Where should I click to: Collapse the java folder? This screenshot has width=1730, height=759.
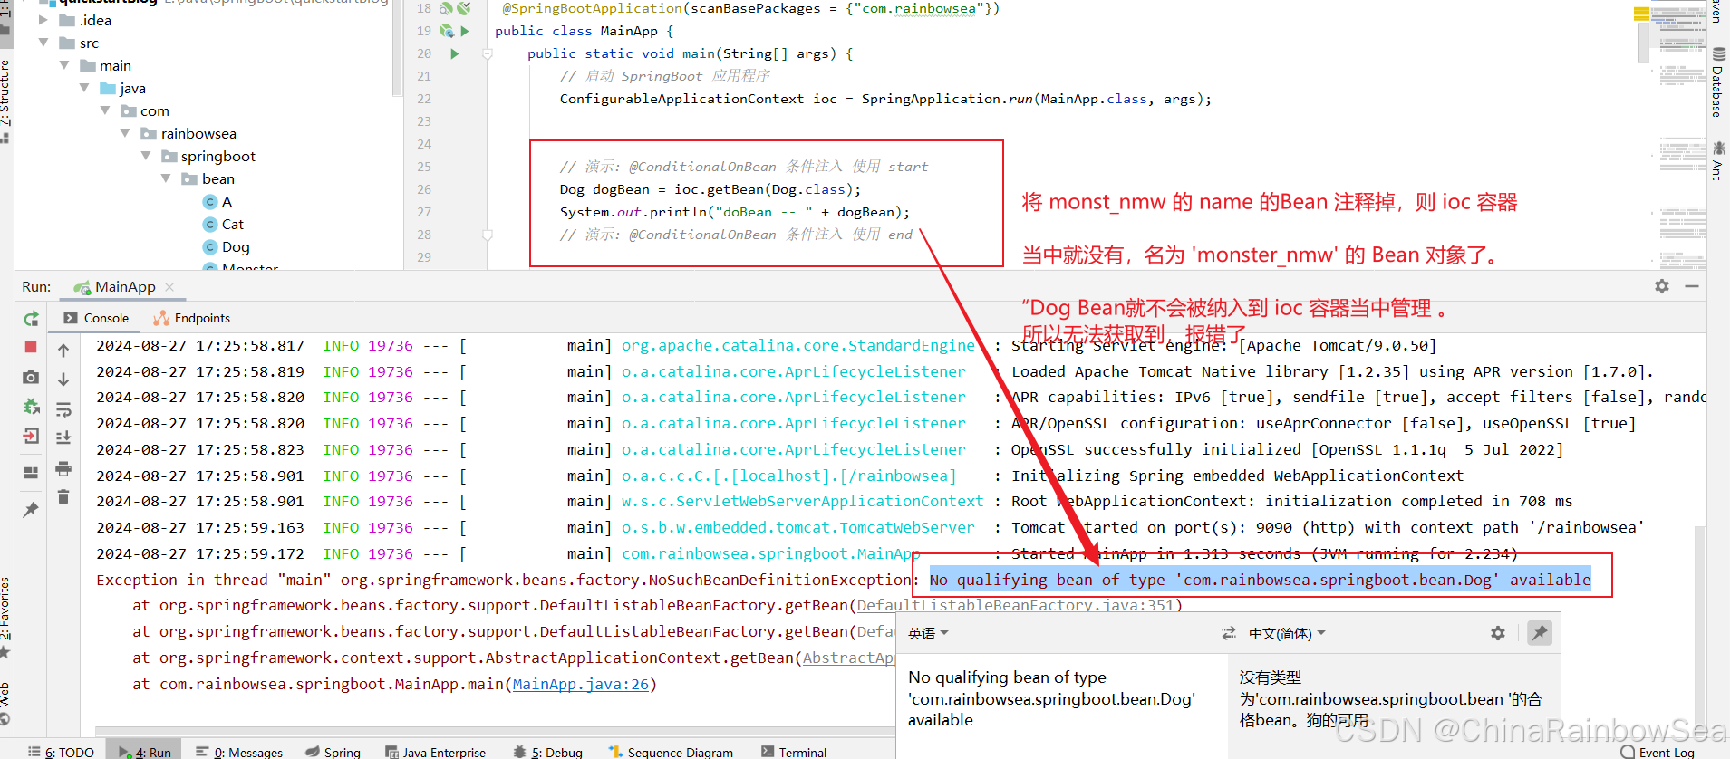(x=83, y=88)
